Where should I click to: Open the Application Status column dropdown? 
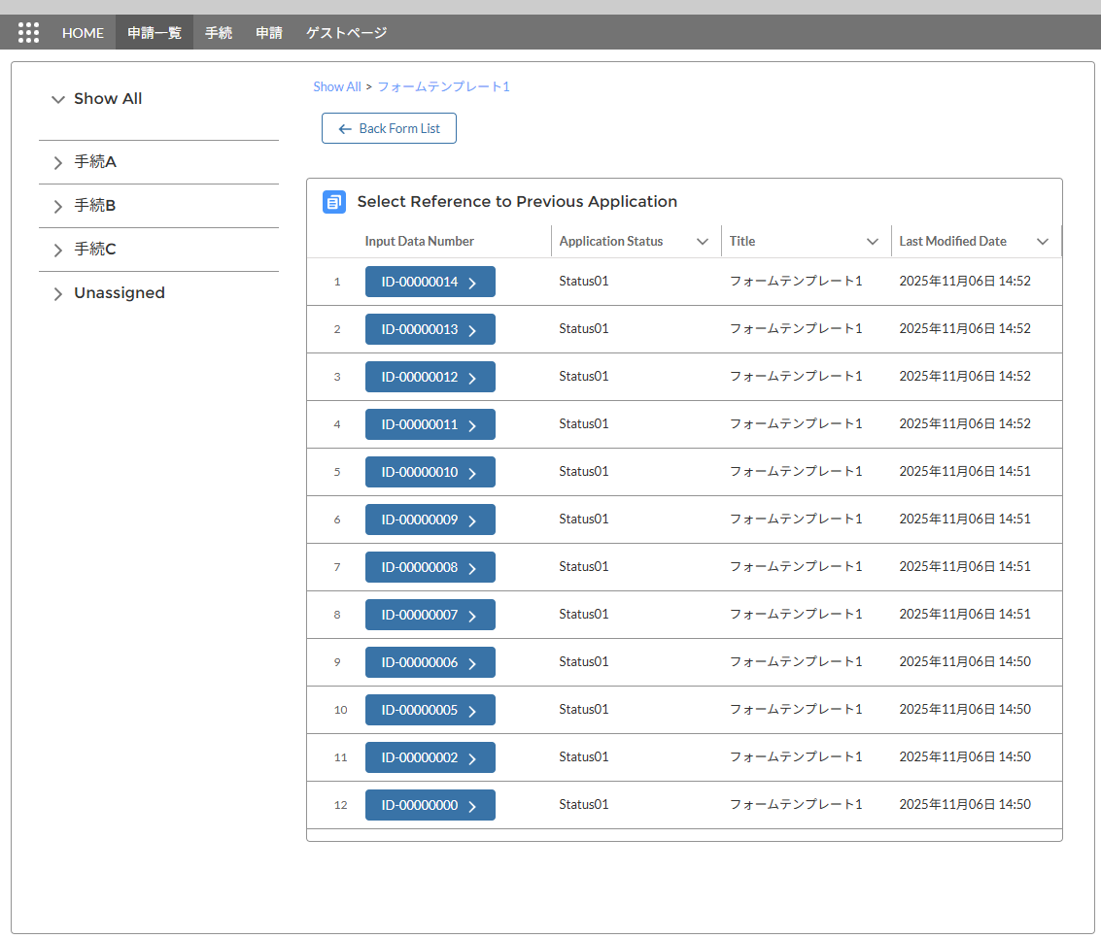pyautogui.click(x=703, y=242)
